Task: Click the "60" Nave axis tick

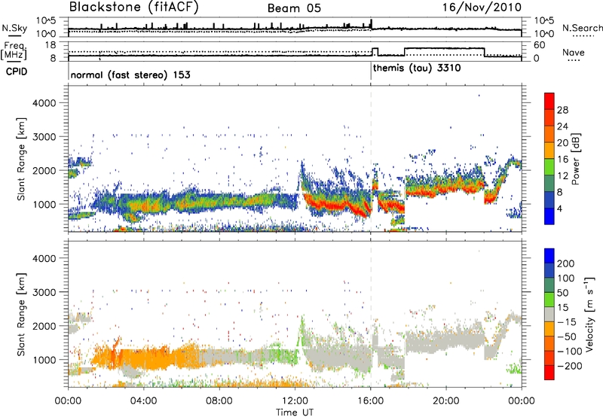Action: (x=540, y=45)
